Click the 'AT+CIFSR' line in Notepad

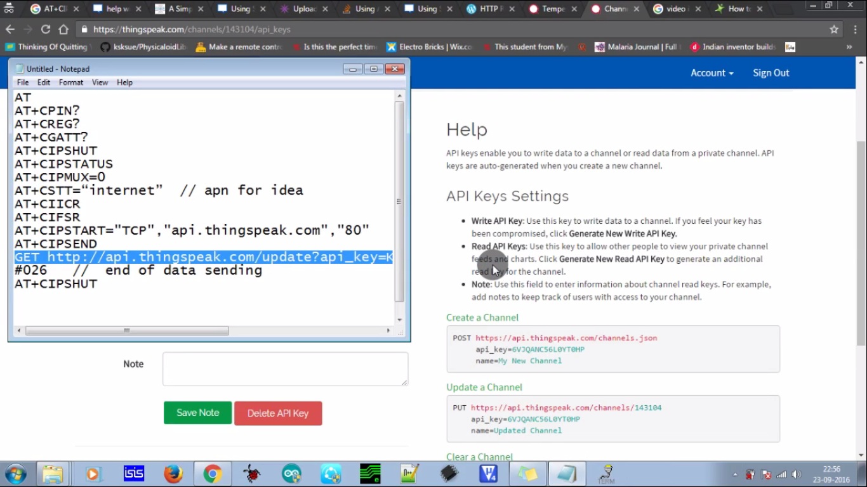tap(48, 218)
